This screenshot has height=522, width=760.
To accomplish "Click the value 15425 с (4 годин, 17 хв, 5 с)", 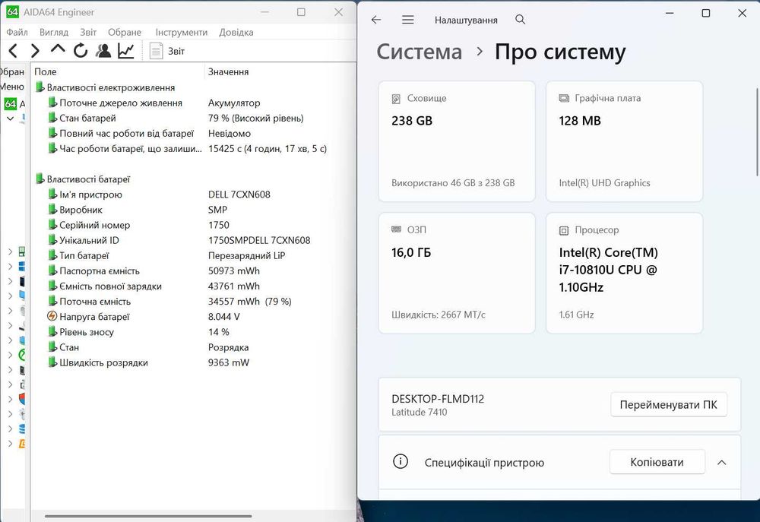I will tap(268, 149).
